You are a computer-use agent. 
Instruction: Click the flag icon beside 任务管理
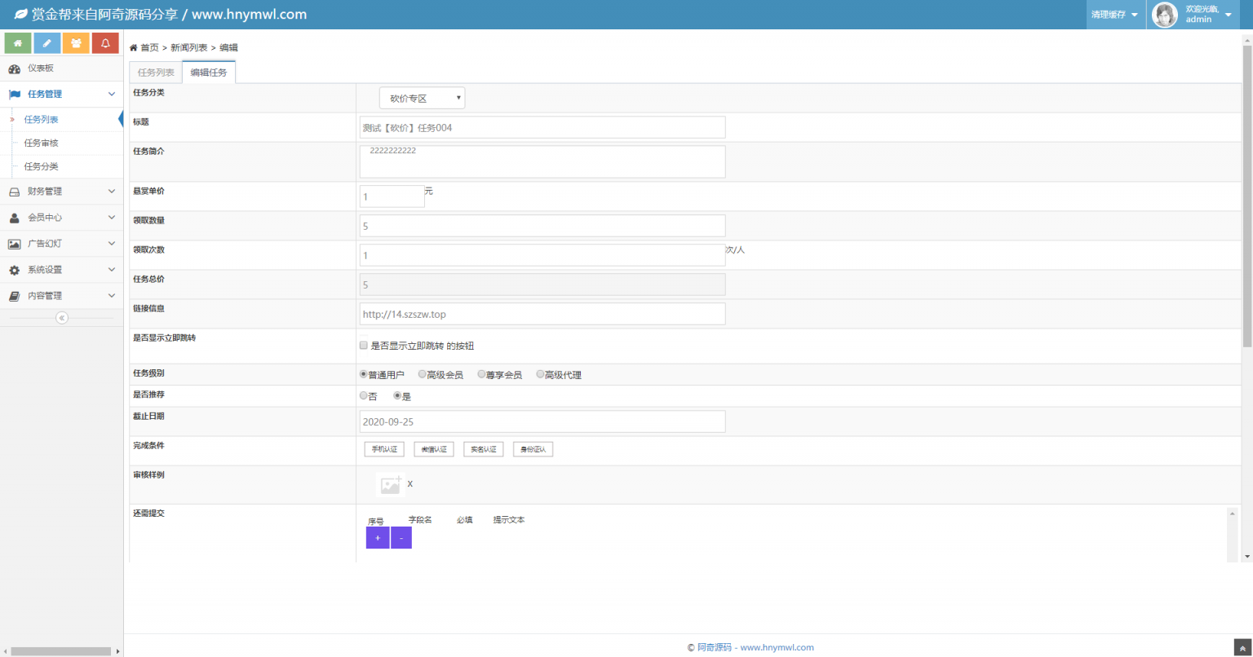coord(15,95)
